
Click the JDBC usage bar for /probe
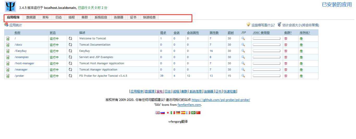pos(267,76)
